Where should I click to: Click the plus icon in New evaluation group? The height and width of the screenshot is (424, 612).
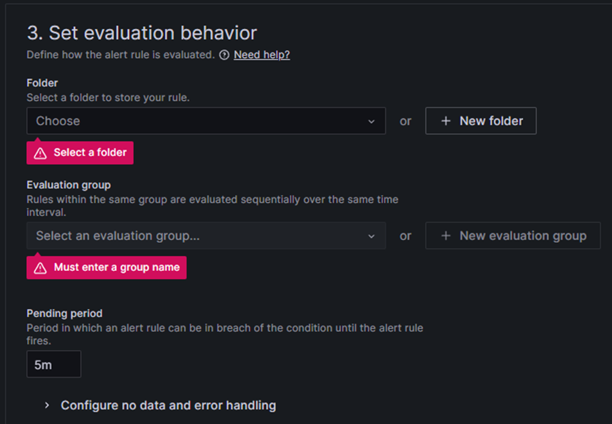click(x=446, y=236)
